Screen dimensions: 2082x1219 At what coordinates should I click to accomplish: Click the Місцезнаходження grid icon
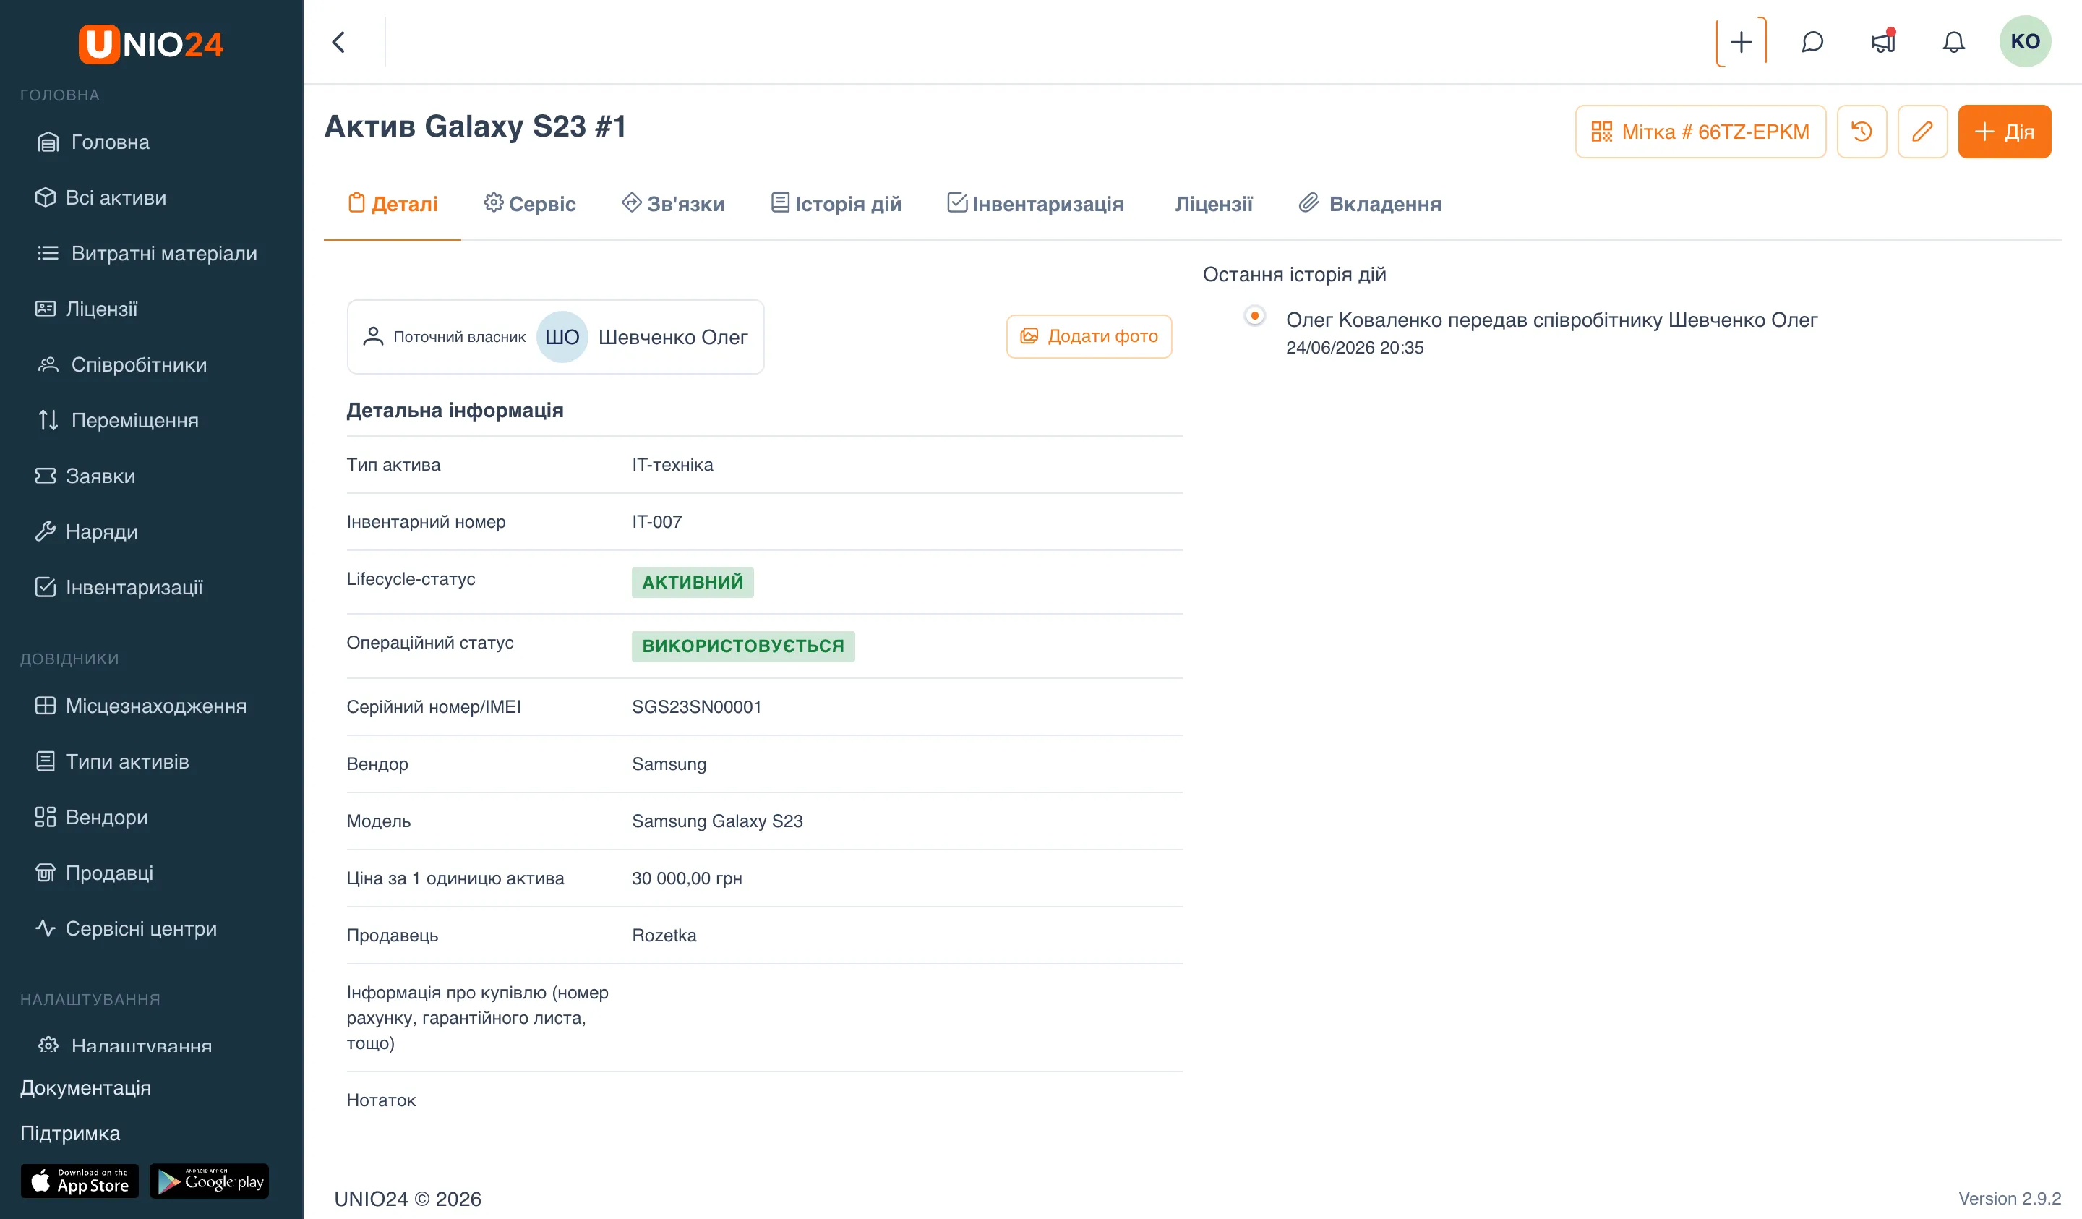46,706
